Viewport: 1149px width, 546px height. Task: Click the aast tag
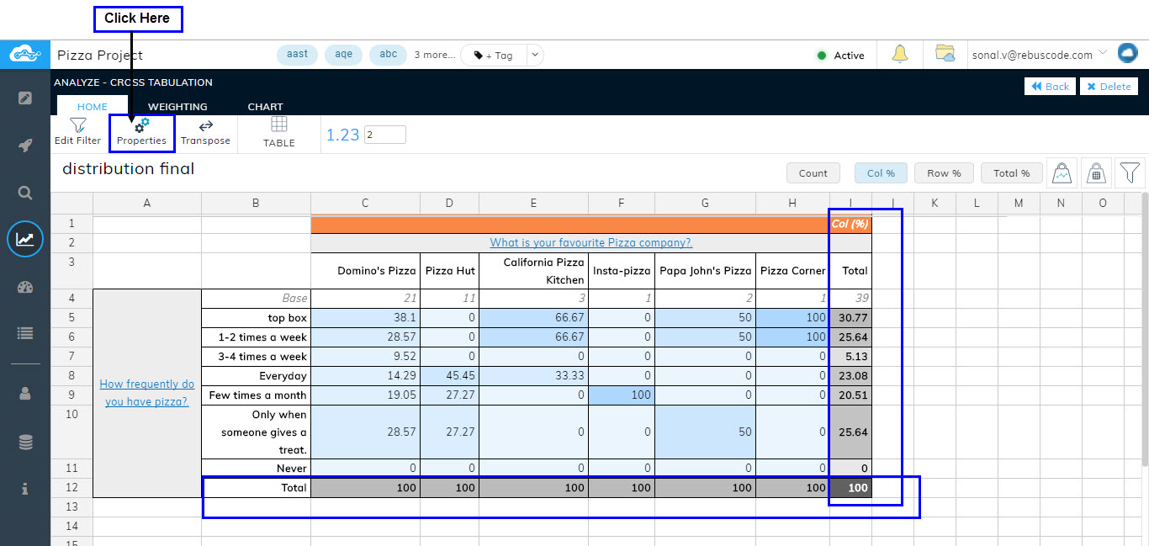pyautogui.click(x=298, y=55)
